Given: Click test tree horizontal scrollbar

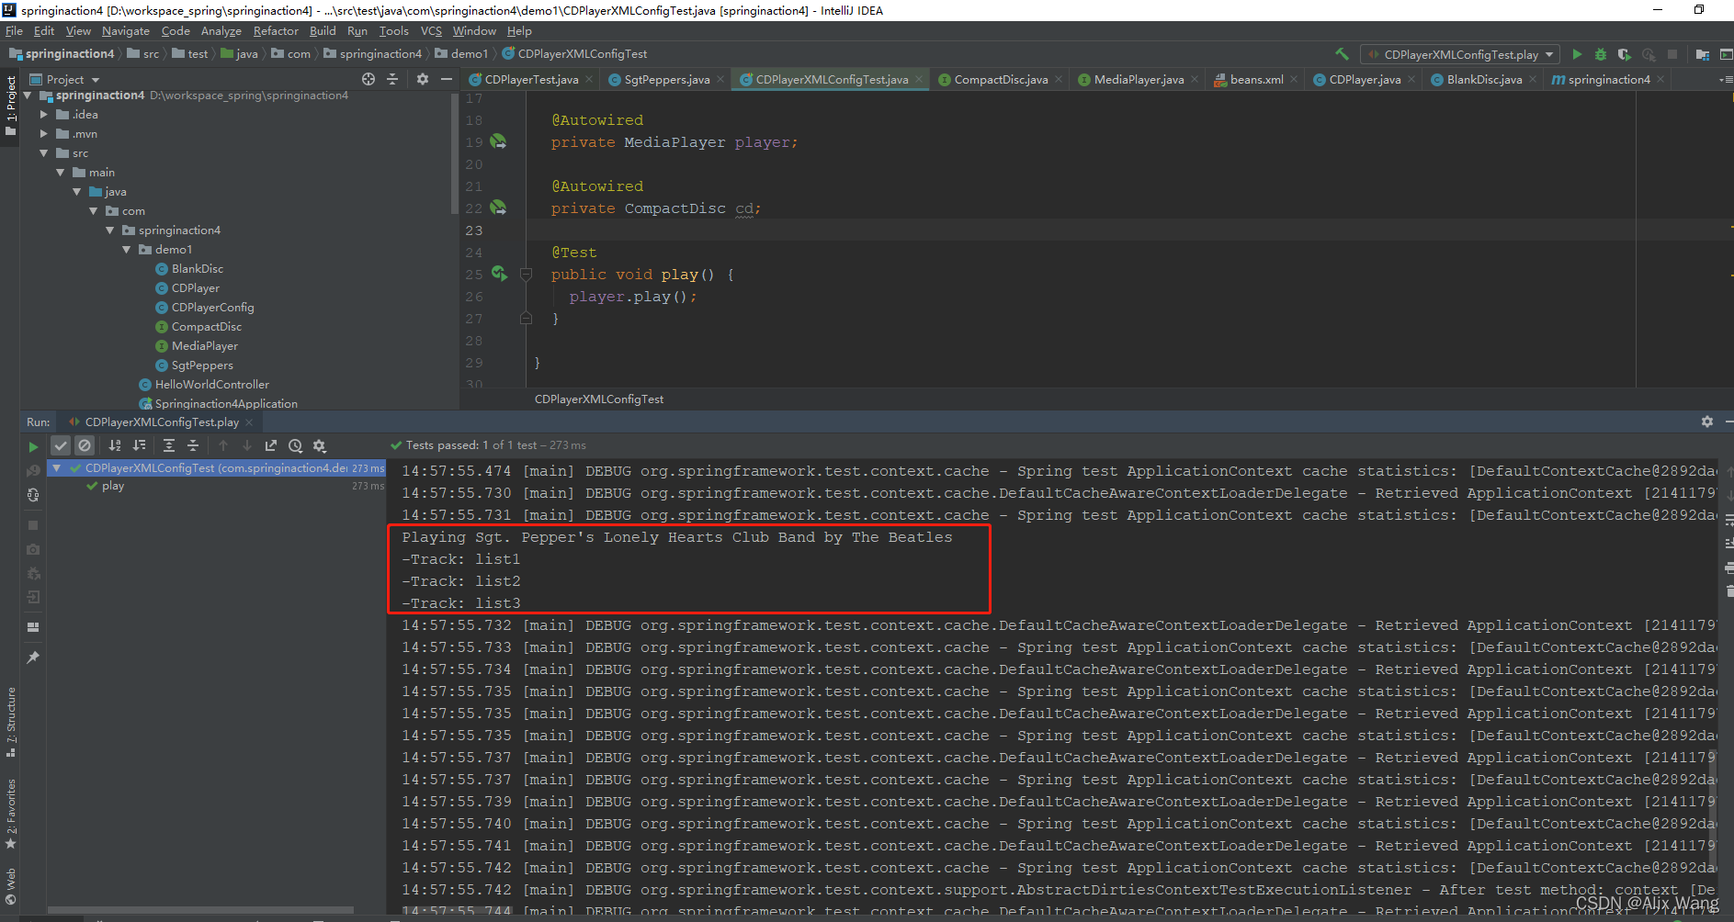Looking at the screenshot, I should pos(200,911).
